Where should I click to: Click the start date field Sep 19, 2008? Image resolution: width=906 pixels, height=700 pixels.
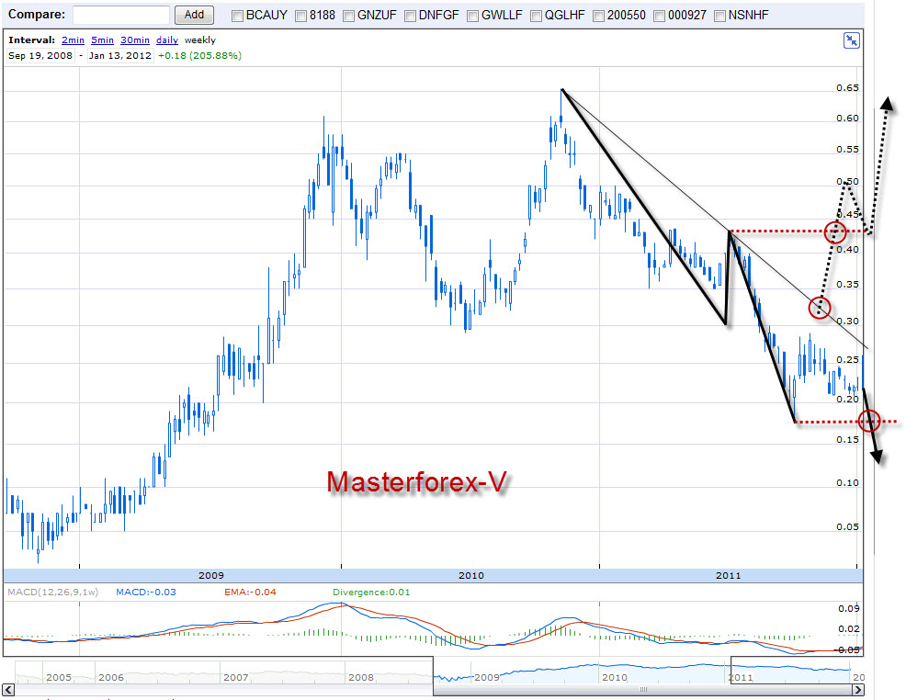[40, 55]
